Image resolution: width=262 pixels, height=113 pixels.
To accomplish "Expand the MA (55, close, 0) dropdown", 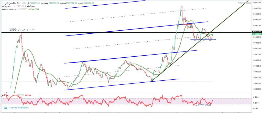I will pos(17,9).
